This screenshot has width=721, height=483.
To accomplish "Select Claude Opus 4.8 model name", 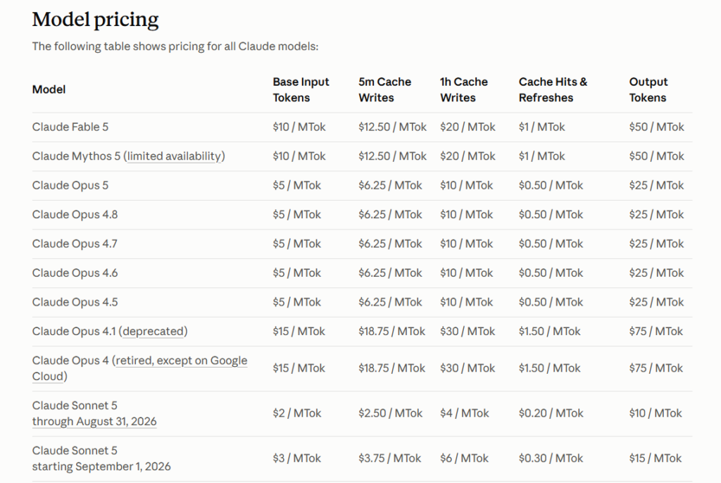I will [75, 215].
